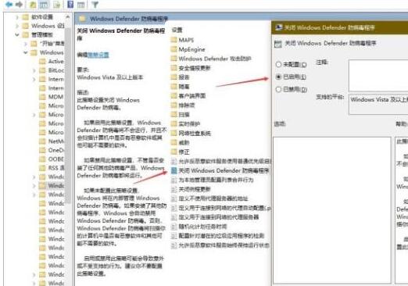The width and height of the screenshot is (408, 286).
Task: Select the 未配置 radio button
Action: coord(278,64)
